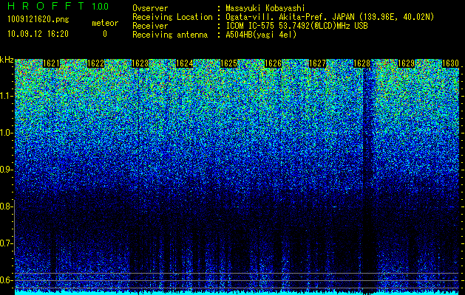Click the 1.1 kHz axis tick label

(6, 96)
